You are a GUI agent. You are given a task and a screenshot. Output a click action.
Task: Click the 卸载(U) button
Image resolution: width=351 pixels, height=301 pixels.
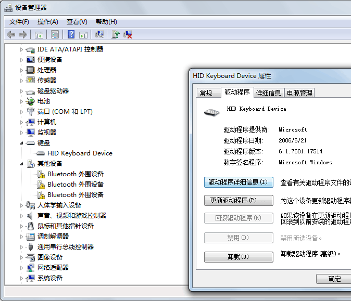tap(239, 257)
